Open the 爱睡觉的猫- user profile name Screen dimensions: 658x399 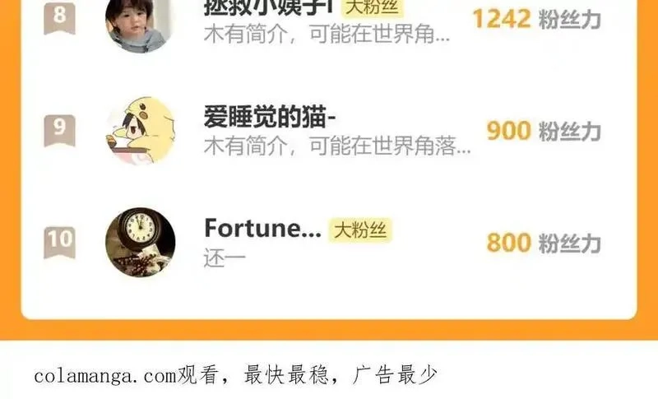(x=270, y=117)
